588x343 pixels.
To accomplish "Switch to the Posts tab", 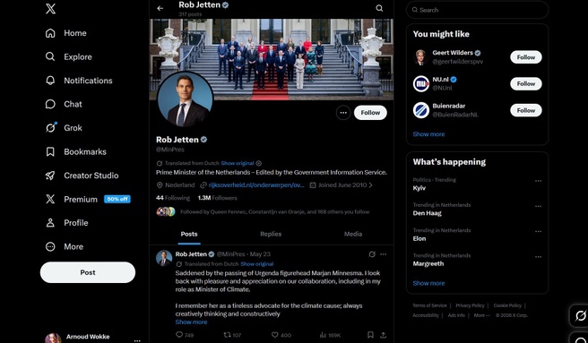I will click(189, 234).
